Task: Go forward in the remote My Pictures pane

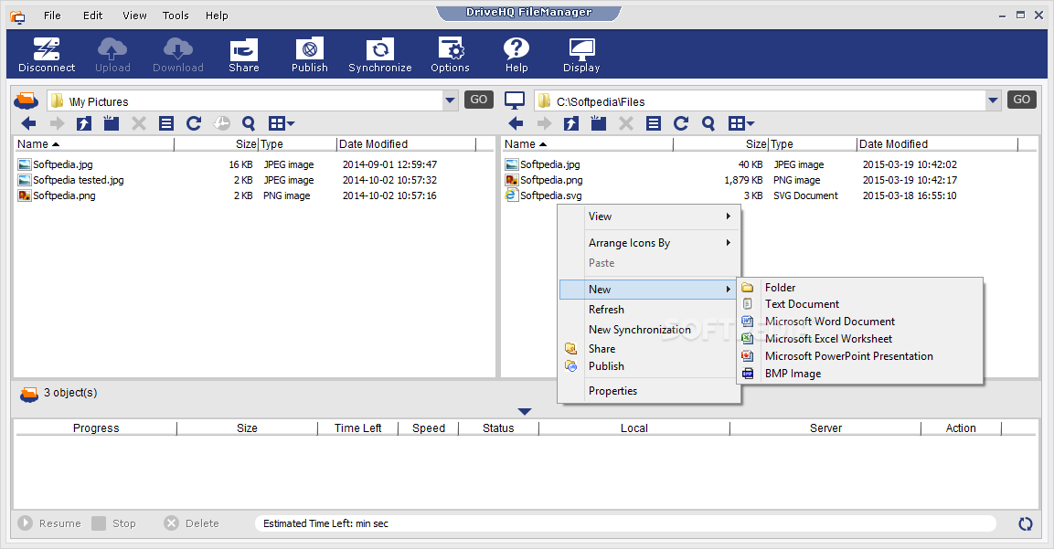Action: [x=58, y=123]
